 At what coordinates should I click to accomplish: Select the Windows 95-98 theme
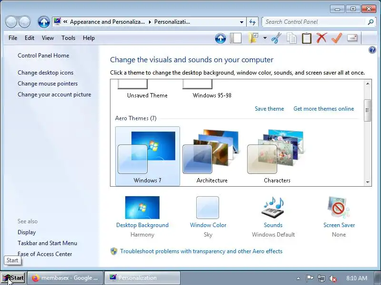pos(212,90)
